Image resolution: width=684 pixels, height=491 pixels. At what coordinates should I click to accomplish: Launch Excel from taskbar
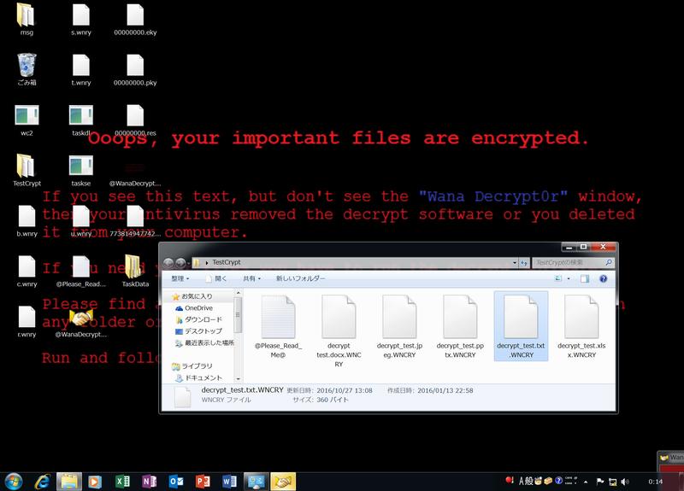coord(122,482)
